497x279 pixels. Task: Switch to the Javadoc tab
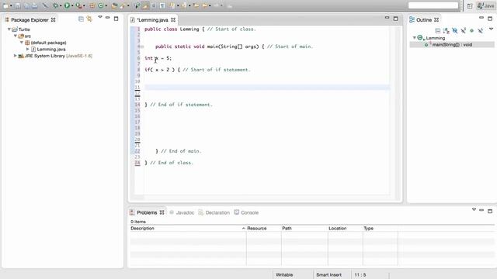[182, 212]
